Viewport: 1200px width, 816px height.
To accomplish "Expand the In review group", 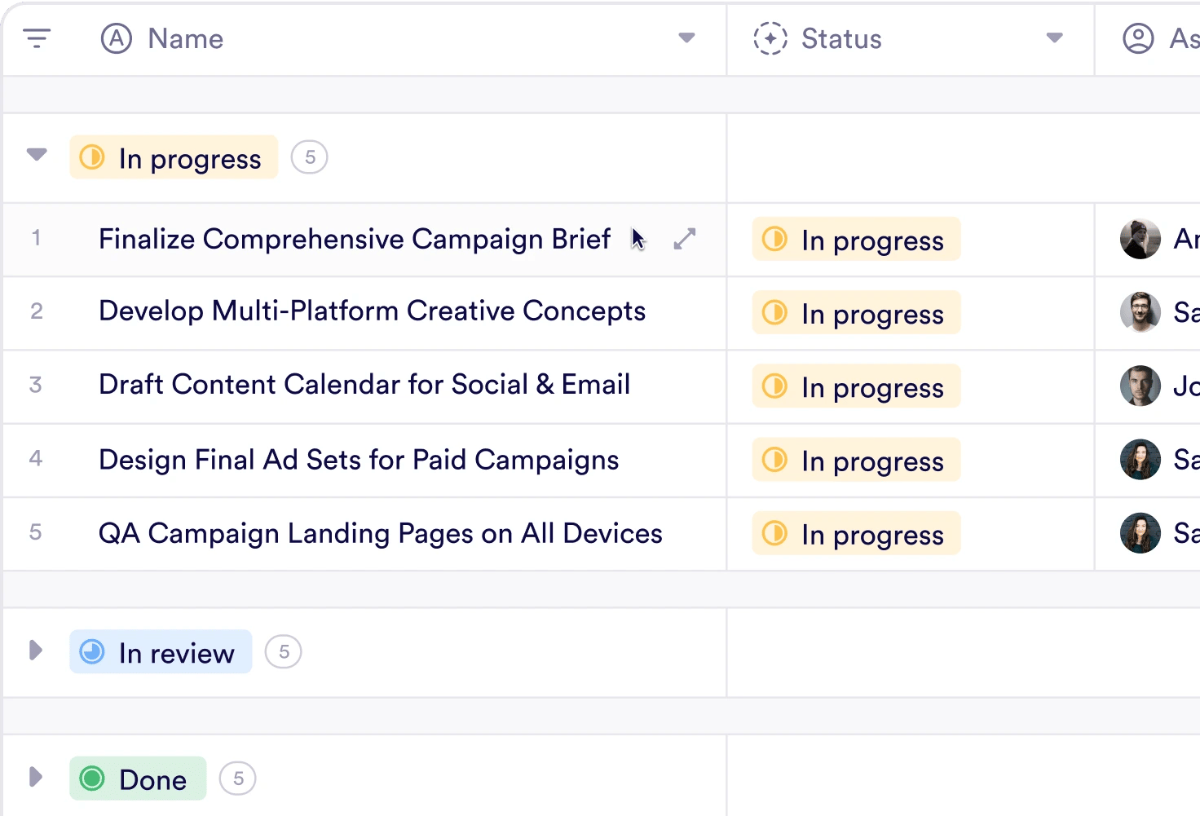I will point(35,651).
